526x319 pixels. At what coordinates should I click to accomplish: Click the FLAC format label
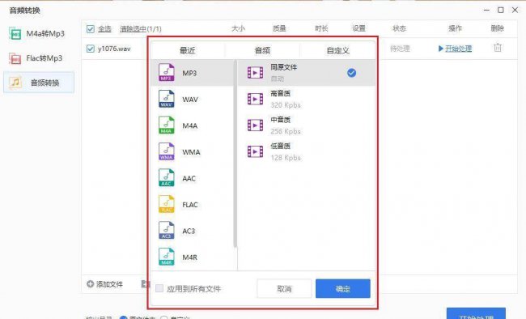[190, 205]
